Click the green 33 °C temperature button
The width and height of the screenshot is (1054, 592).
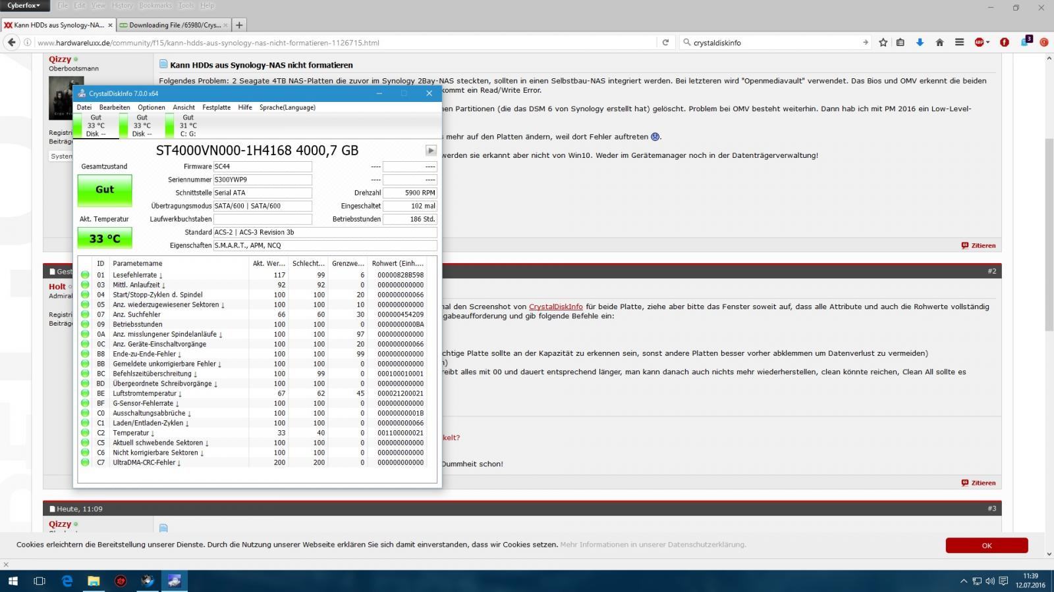tap(105, 238)
